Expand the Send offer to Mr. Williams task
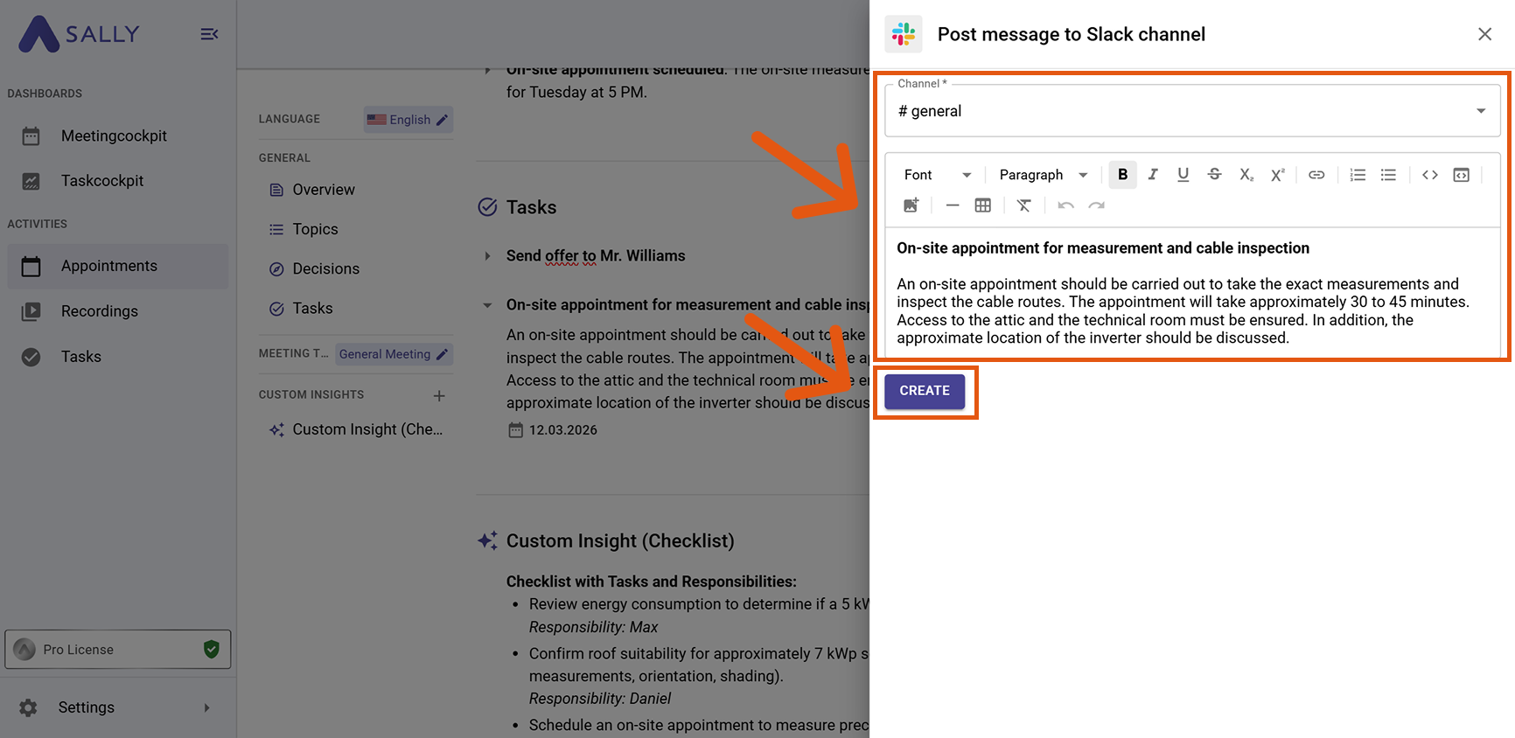Viewport: 1515px width, 738px height. pos(487,256)
